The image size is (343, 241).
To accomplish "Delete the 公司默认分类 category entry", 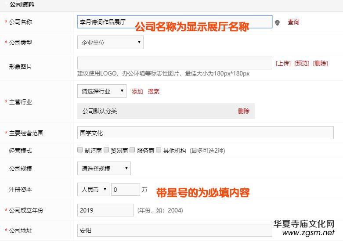I will point(244,111).
